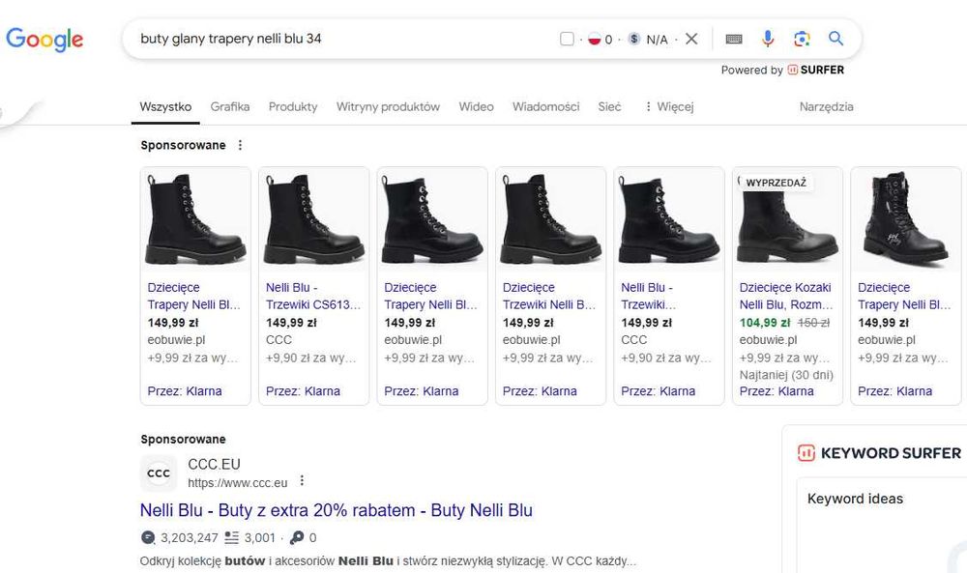
Task: Click the Trzewiki CS613 CCC boot image
Action: [314, 219]
